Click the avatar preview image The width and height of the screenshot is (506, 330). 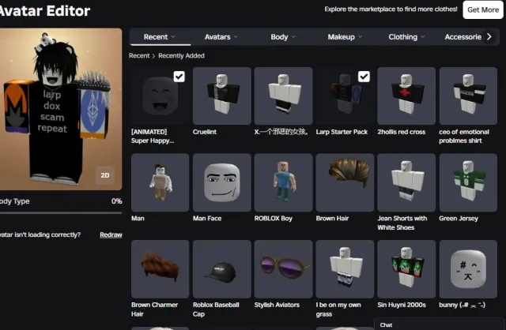click(61, 109)
